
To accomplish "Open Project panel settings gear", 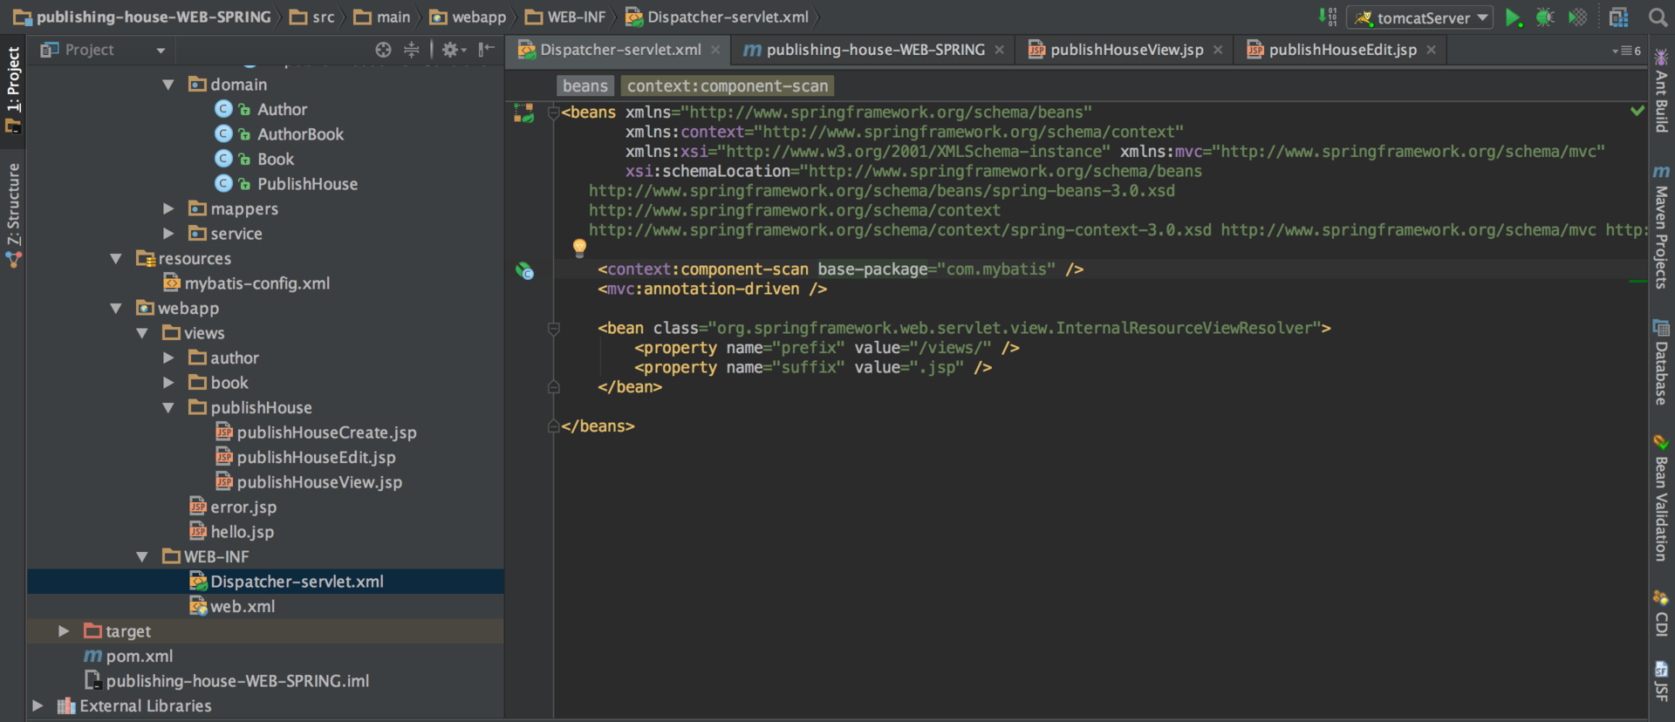I will click(x=454, y=50).
